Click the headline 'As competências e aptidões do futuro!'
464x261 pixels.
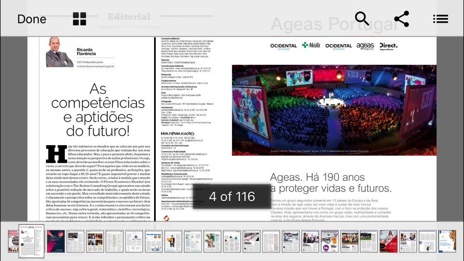coord(97,110)
